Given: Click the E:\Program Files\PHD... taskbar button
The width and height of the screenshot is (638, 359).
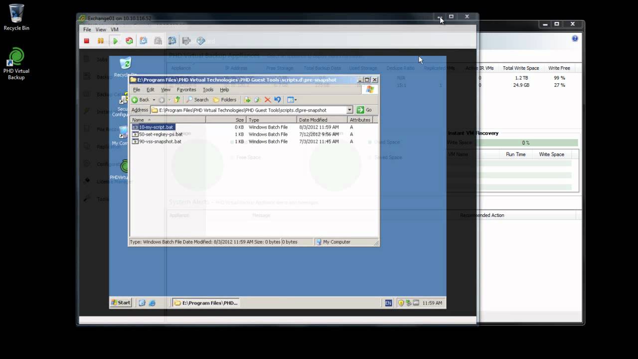Looking at the screenshot, I should click(206, 303).
